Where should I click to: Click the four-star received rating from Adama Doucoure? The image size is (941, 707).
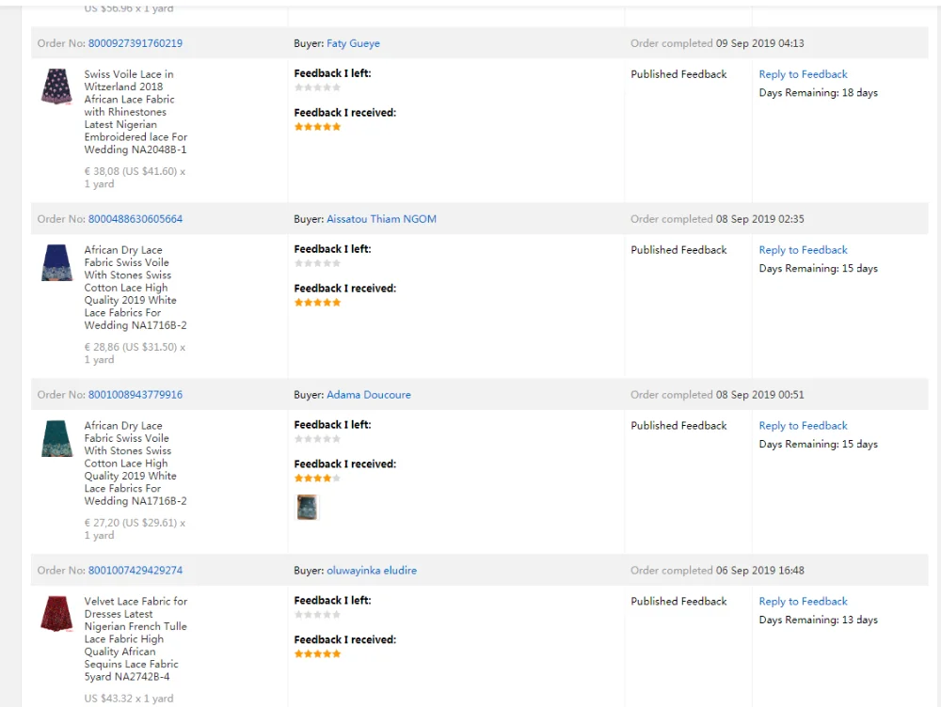317,478
